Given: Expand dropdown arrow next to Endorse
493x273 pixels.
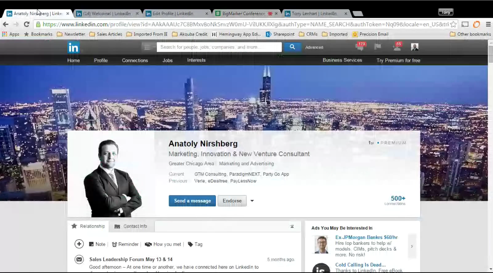Looking at the screenshot, I should [252, 201].
